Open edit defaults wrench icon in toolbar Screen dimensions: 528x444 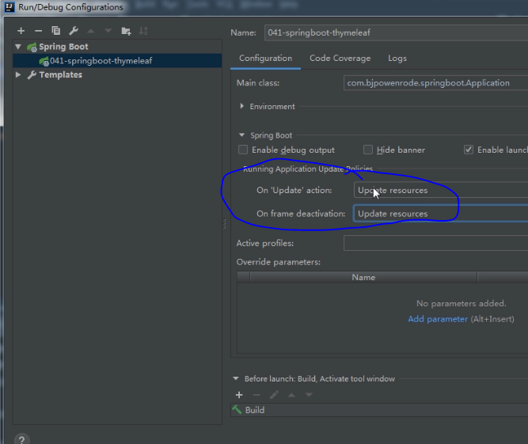click(74, 31)
